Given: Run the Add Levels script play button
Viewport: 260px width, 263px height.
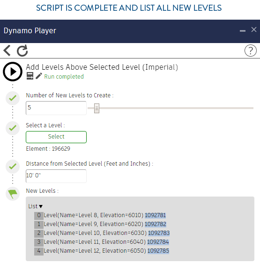Looking at the screenshot, I should pos(13,72).
